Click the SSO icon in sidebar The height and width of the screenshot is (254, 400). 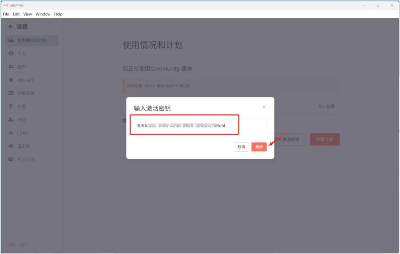(x=11, y=120)
